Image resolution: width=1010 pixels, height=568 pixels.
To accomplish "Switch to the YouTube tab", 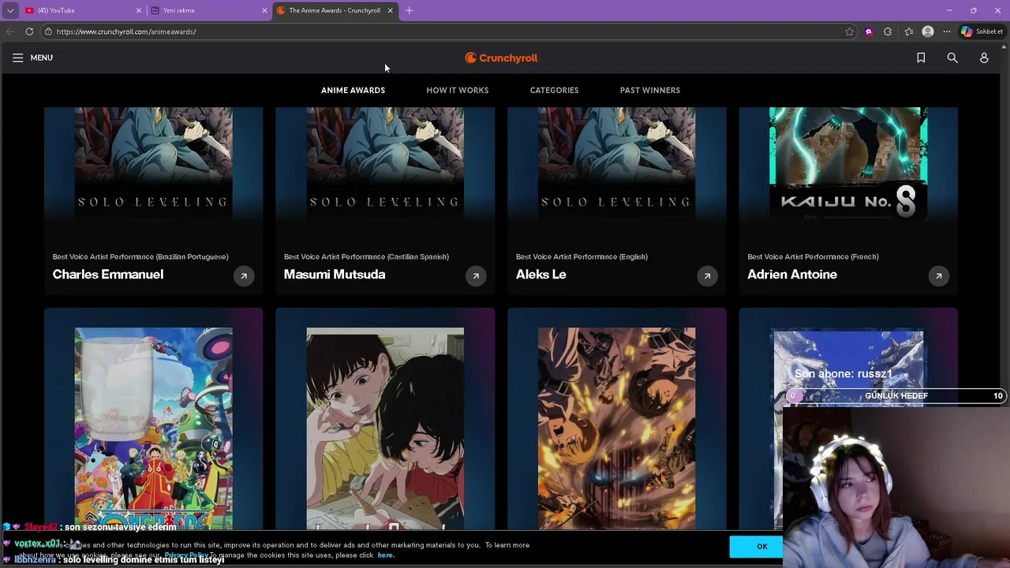I will (x=82, y=10).
